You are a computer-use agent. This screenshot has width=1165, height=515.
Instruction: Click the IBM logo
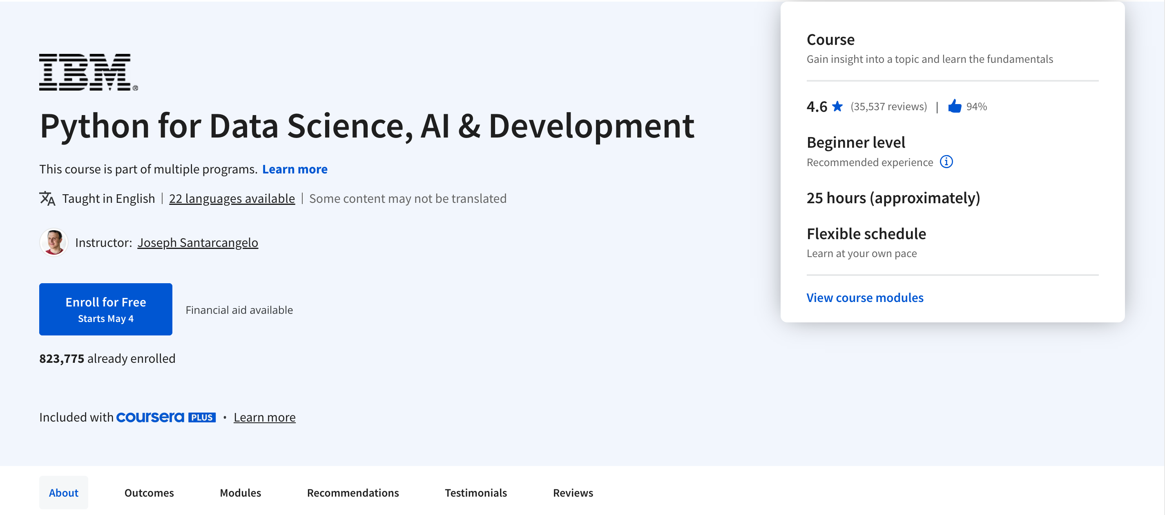[88, 72]
